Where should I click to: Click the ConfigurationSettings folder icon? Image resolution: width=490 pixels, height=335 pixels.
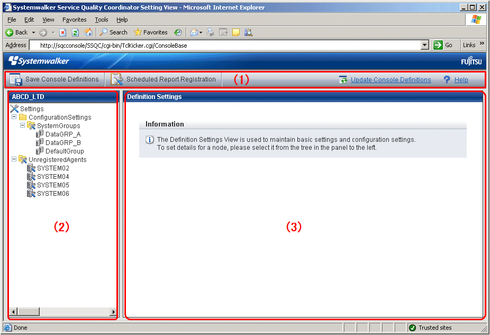coord(23,117)
